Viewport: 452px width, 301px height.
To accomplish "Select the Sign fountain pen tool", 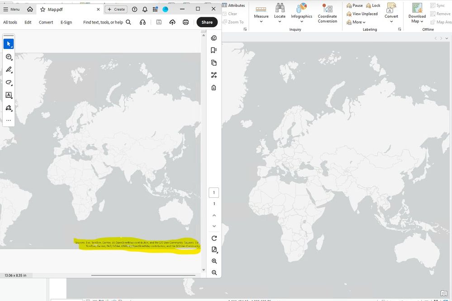I will click(x=9, y=108).
